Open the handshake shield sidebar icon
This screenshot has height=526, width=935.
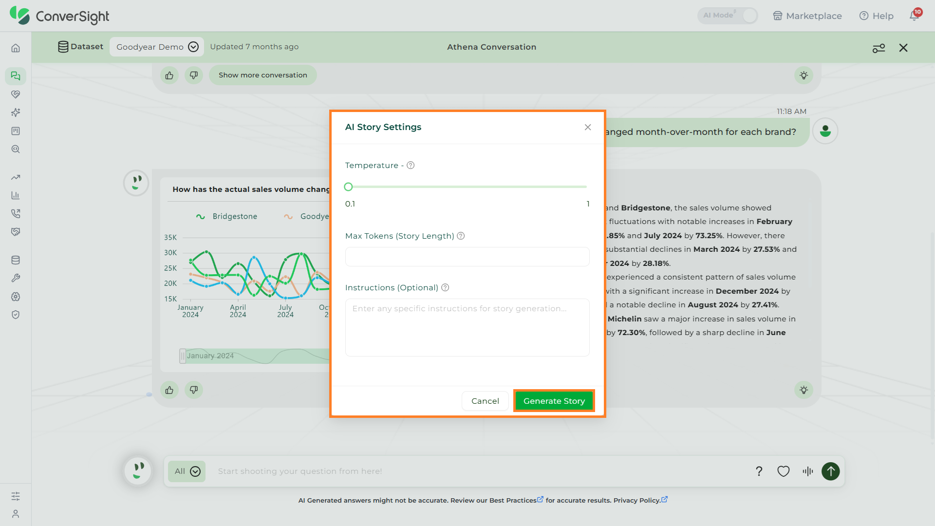[16, 232]
